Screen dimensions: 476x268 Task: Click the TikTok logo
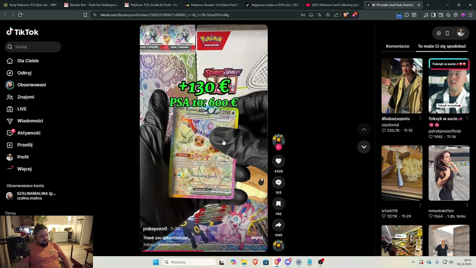(x=22, y=32)
